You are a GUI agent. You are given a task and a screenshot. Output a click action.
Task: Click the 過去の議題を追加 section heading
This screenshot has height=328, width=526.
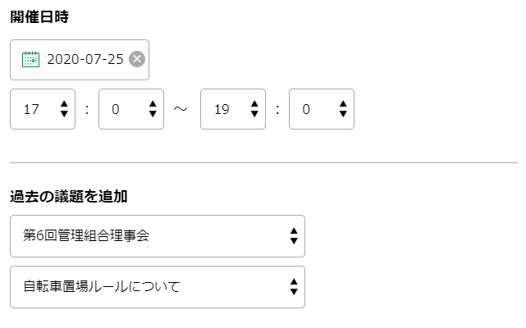pyautogui.click(x=69, y=197)
